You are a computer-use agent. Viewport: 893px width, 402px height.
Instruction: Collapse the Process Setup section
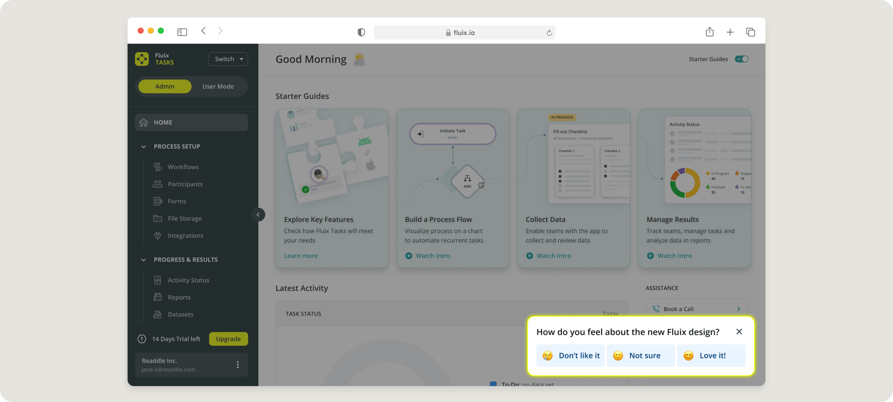[144, 147]
